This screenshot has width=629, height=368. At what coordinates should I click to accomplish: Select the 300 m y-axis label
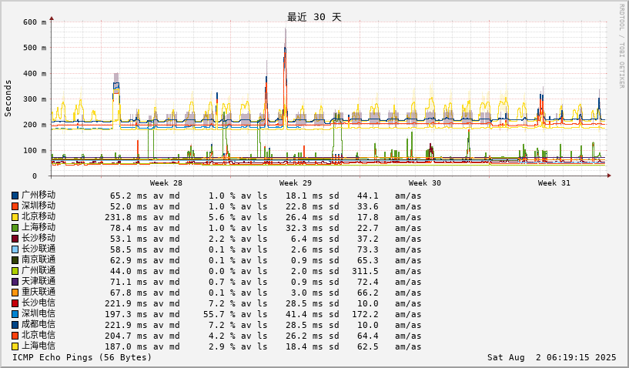pyautogui.click(x=35, y=99)
